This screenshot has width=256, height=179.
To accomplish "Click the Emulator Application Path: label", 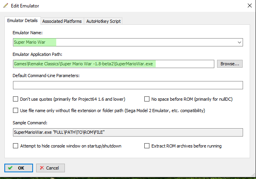I will pyautogui.click(x=37, y=54).
